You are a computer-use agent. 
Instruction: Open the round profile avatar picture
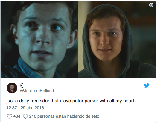tap(12, 88)
